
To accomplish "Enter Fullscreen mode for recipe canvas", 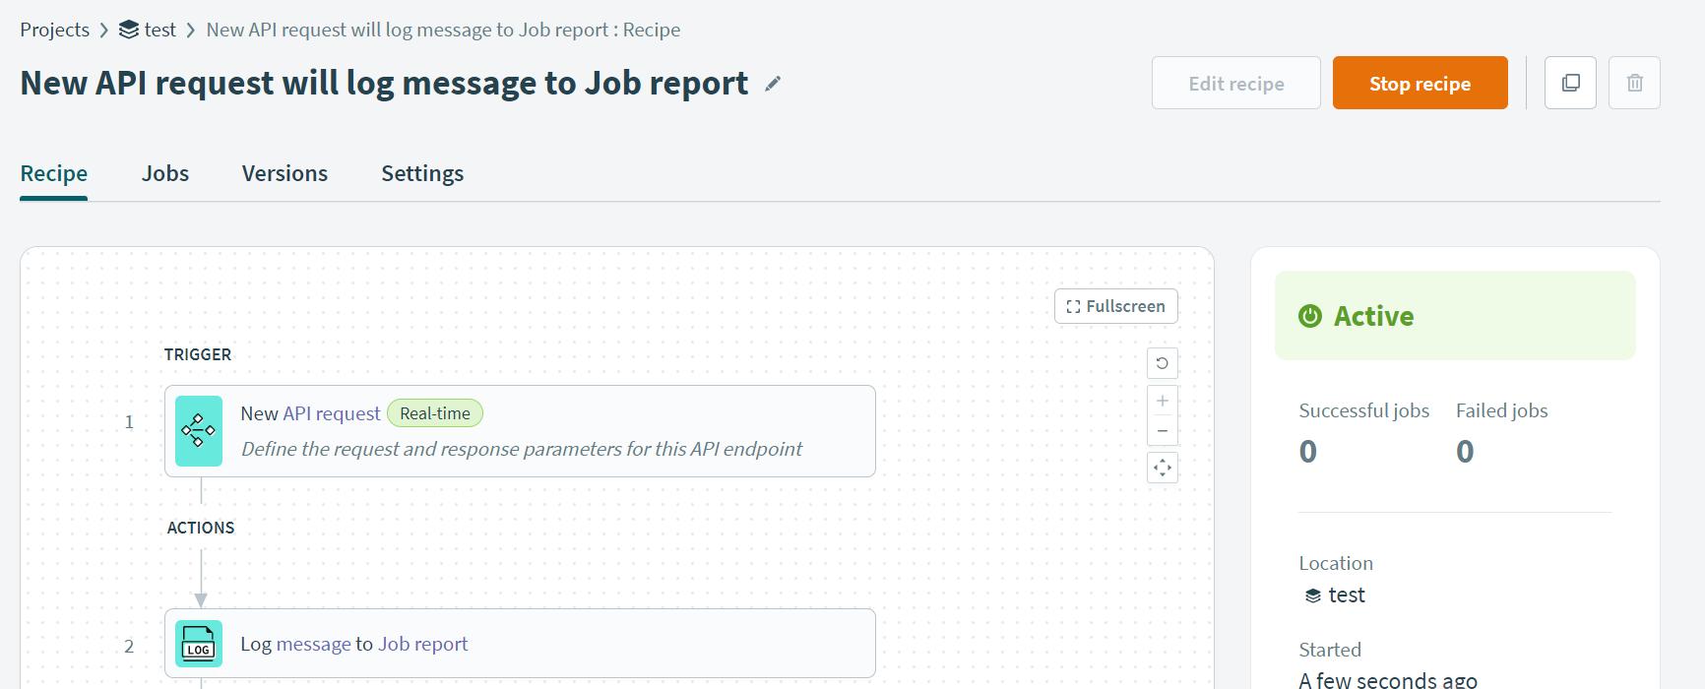I will pyautogui.click(x=1115, y=306).
